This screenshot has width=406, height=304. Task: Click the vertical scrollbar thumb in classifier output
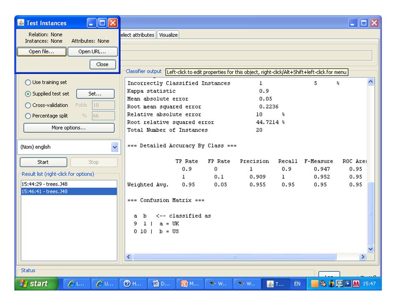point(371,213)
